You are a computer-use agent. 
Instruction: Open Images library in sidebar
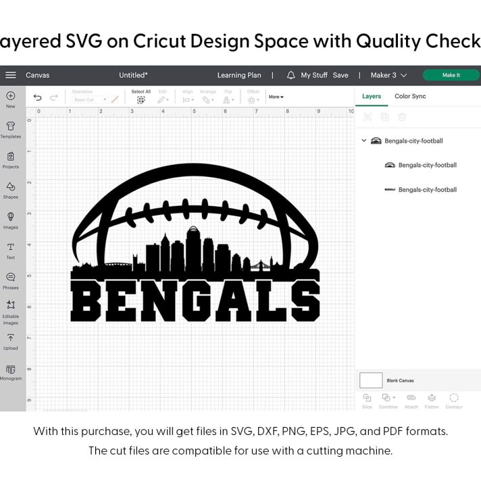click(10, 221)
